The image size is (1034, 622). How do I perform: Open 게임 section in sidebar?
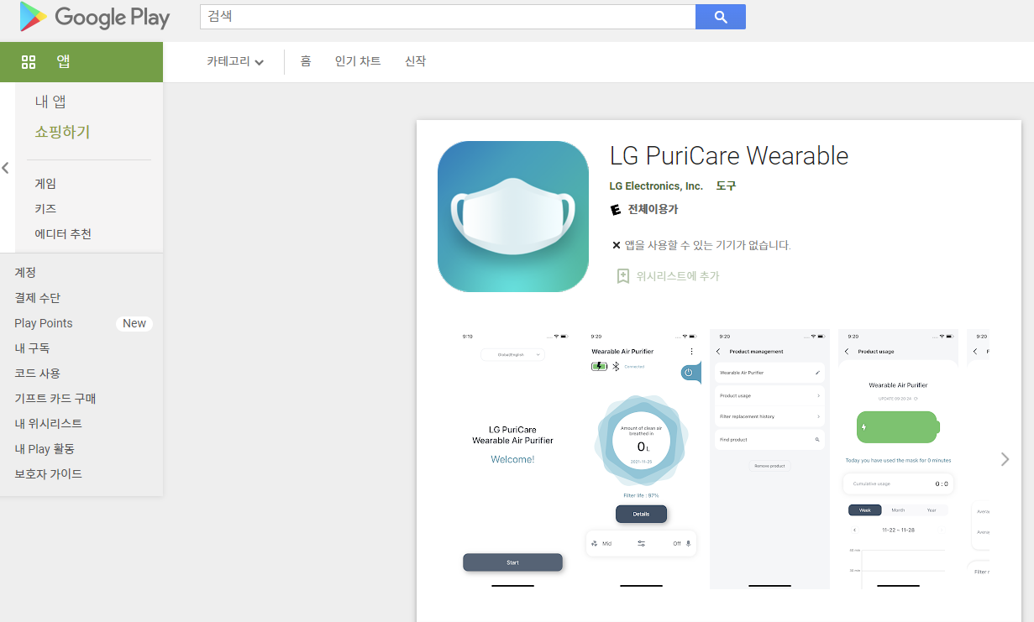coord(45,184)
